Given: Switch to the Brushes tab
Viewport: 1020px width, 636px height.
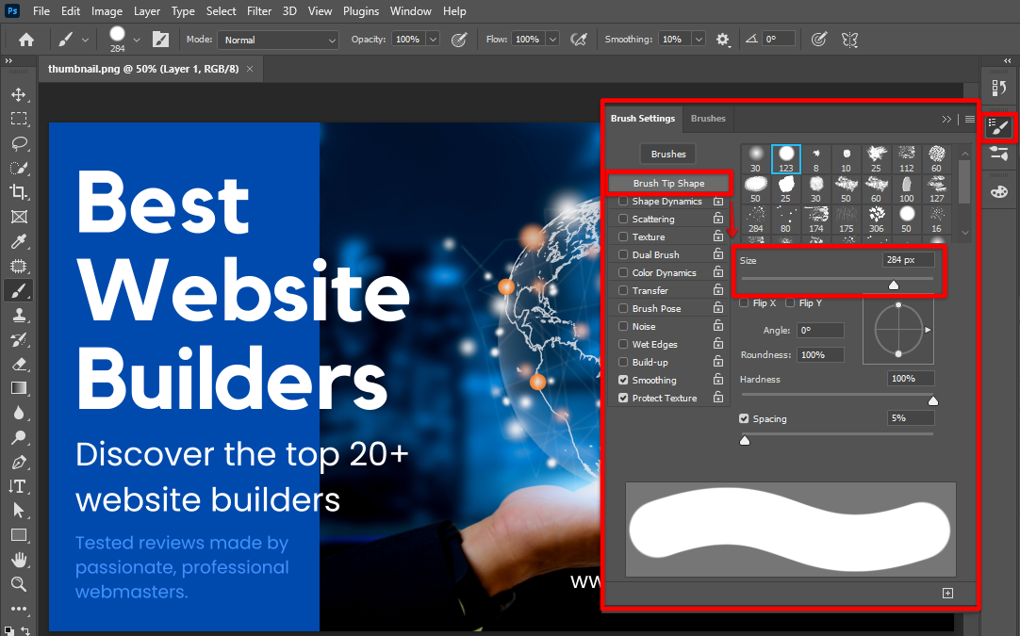Looking at the screenshot, I should [708, 119].
